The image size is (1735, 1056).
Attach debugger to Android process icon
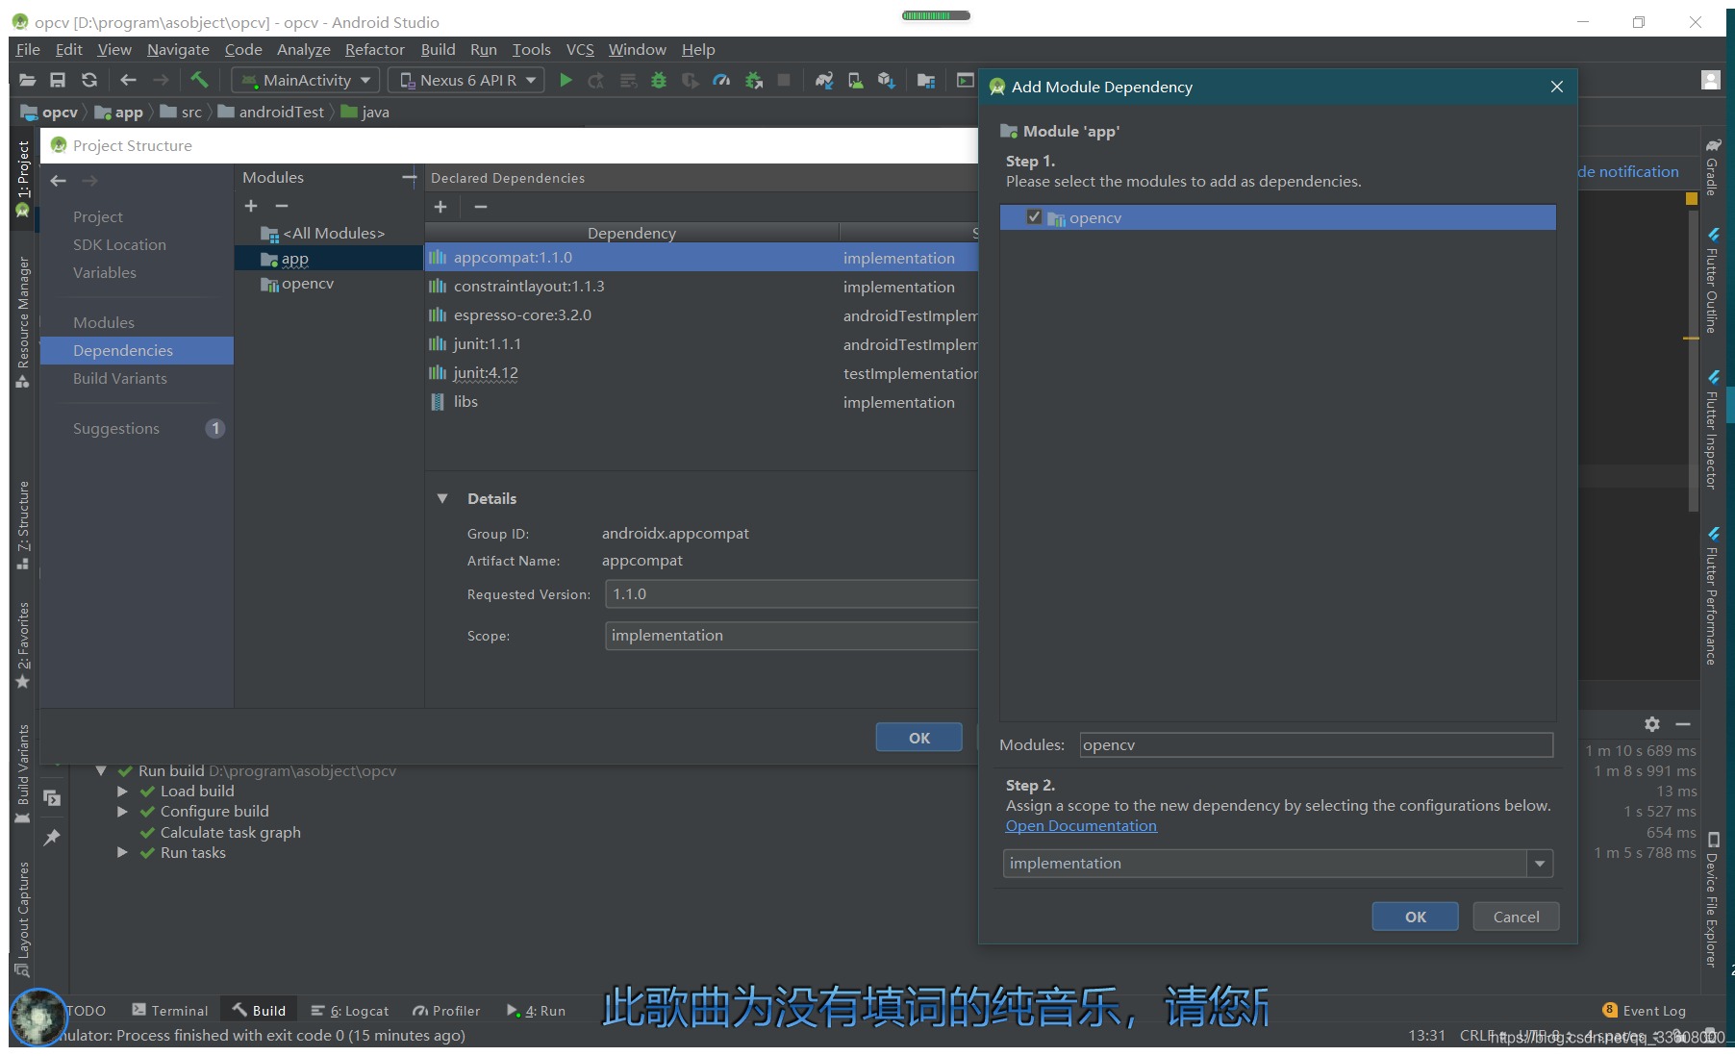click(754, 81)
